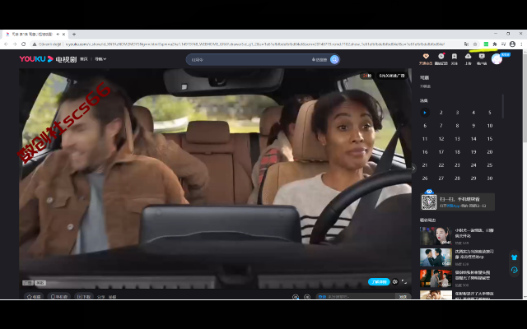This screenshot has width=527, height=329.
Task: Click the user avatar in Youku header
Action: point(497,58)
